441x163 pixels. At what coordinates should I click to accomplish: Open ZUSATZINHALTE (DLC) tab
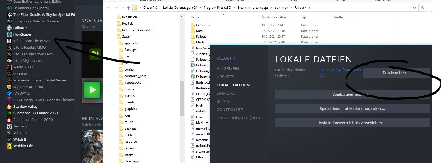tap(238, 118)
